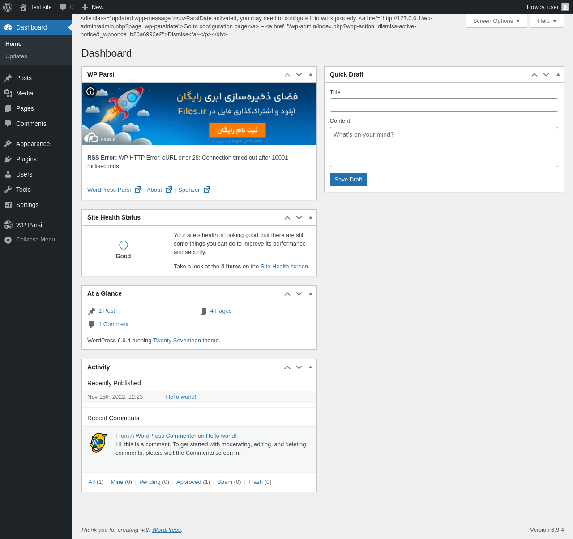Open the Appearance menu item

pos(36,144)
